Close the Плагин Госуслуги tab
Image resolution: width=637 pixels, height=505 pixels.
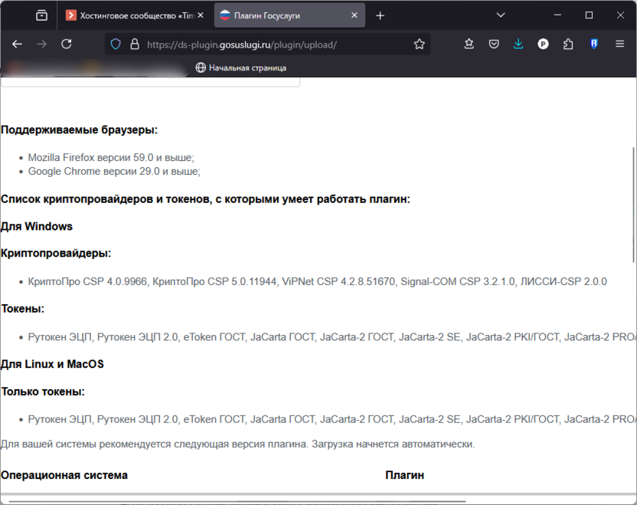(354, 15)
